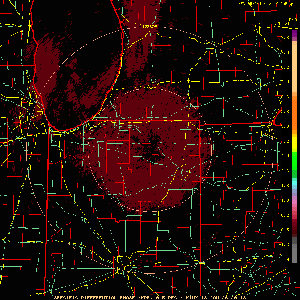This screenshot has width=300, height=300.
Task: Click the -0.5 scale value
Action: [x=284, y=230]
